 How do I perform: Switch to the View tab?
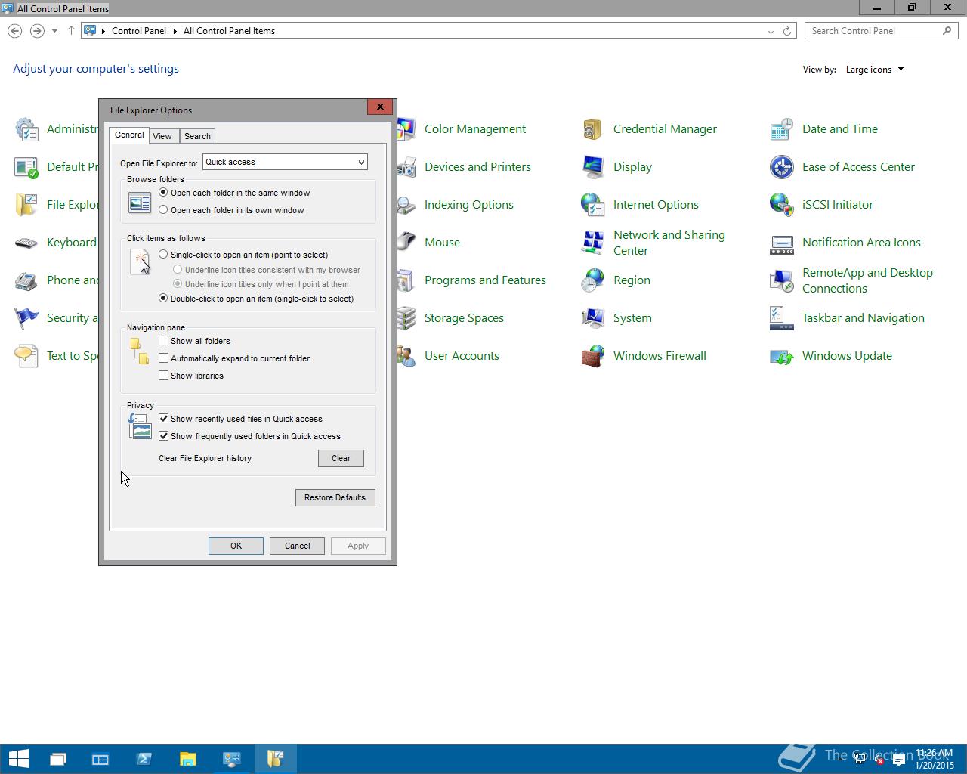click(162, 136)
